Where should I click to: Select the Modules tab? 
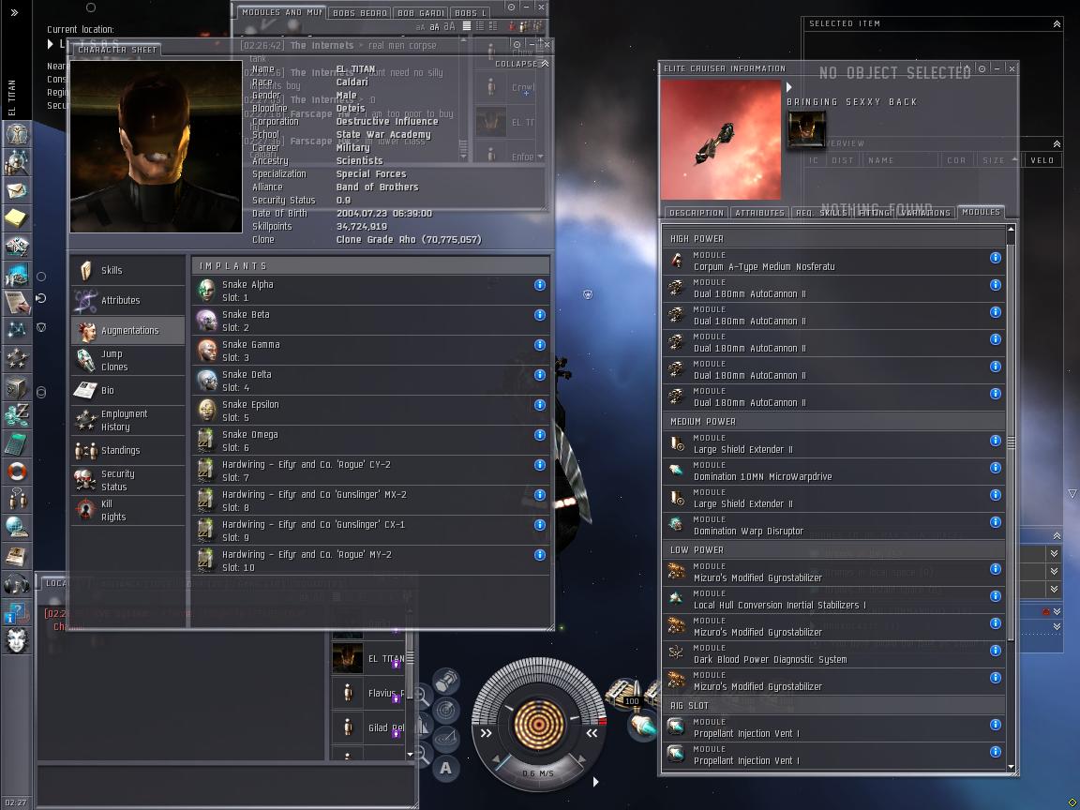980,212
